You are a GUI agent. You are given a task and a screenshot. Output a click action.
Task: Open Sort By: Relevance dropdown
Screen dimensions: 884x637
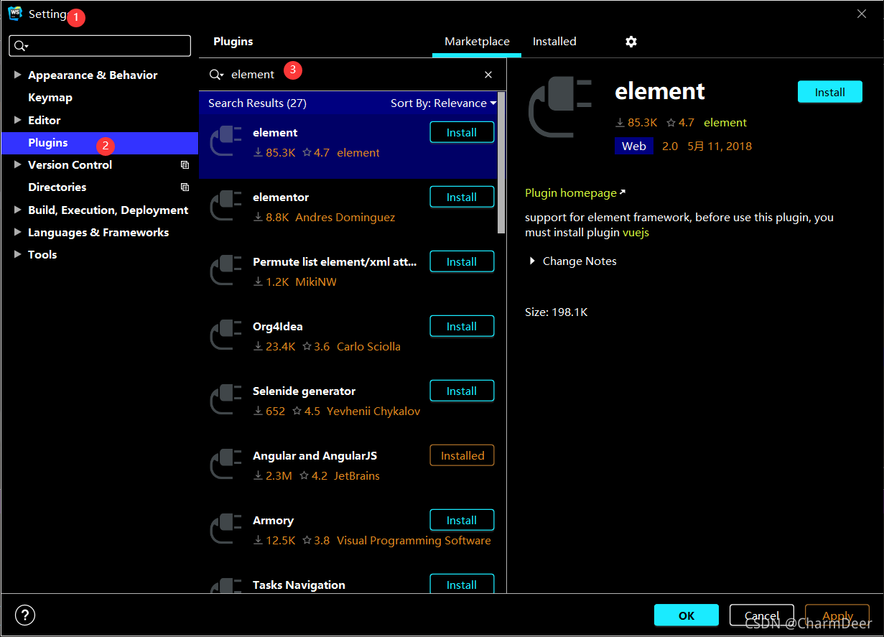coord(444,103)
